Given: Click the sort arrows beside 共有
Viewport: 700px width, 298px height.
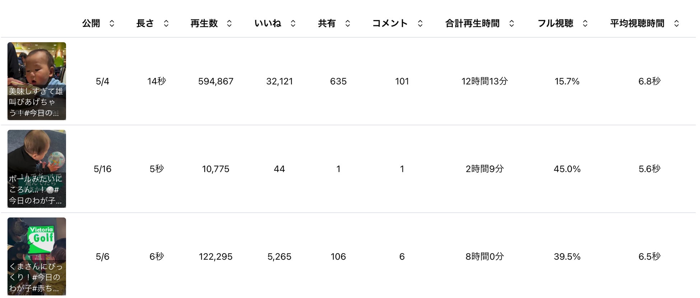Looking at the screenshot, I should click(x=347, y=24).
